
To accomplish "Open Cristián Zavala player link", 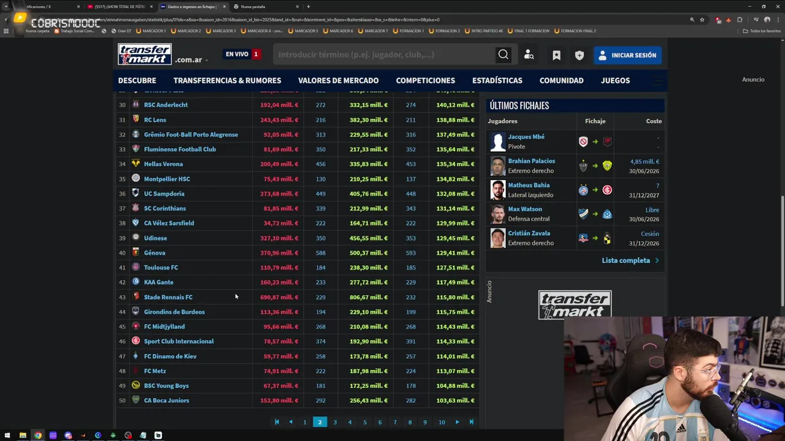I will [x=529, y=233].
